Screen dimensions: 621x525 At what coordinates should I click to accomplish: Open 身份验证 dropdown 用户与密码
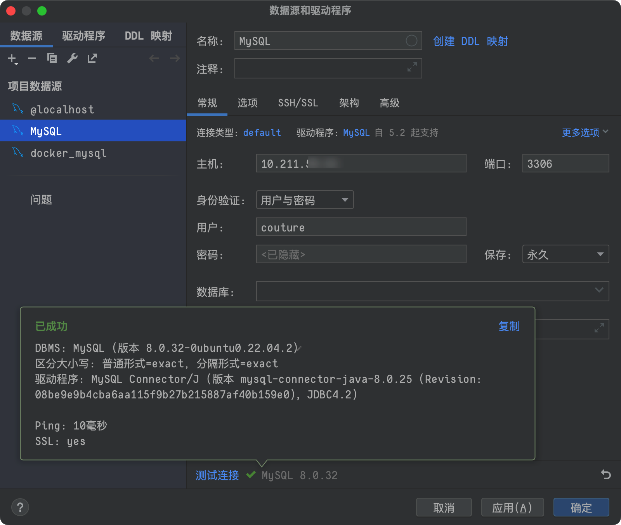[x=305, y=200]
